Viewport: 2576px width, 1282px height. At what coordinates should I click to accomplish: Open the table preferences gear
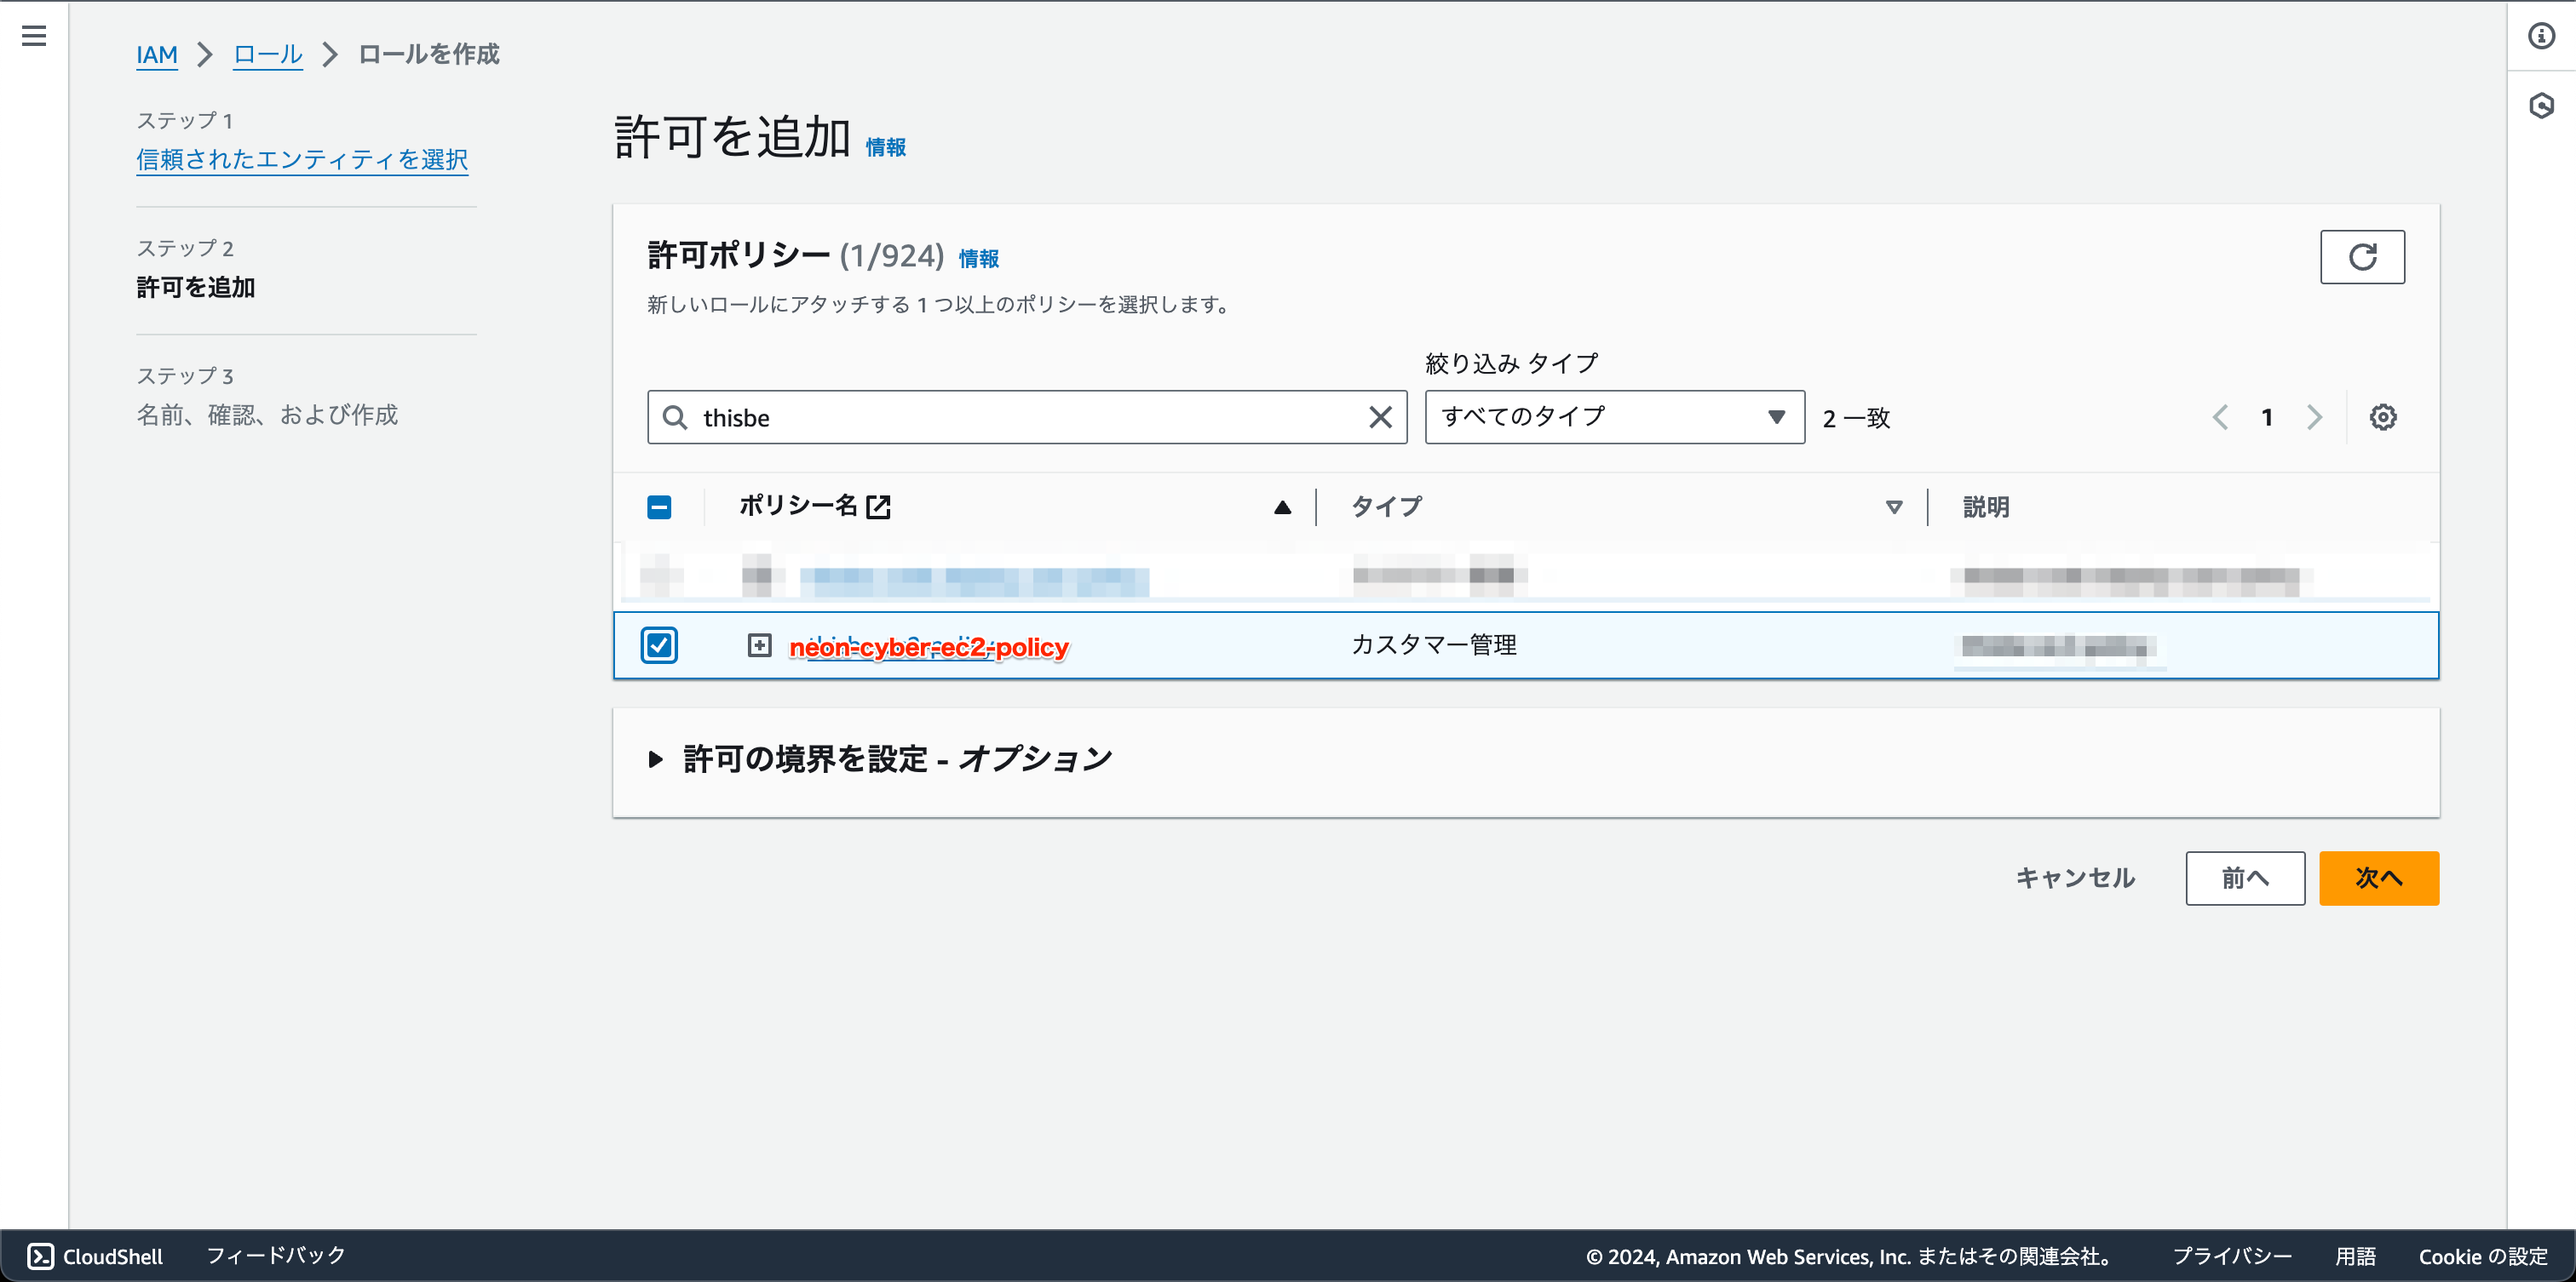click(x=2383, y=416)
